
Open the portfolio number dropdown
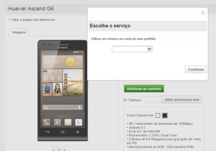click(x=132, y=49)
